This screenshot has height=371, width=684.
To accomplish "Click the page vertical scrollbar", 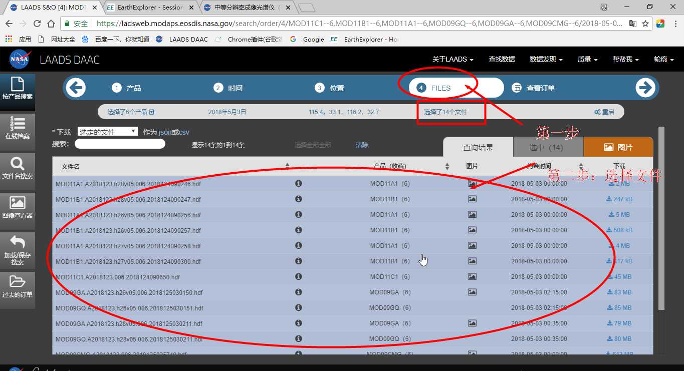I will point(661,218).
